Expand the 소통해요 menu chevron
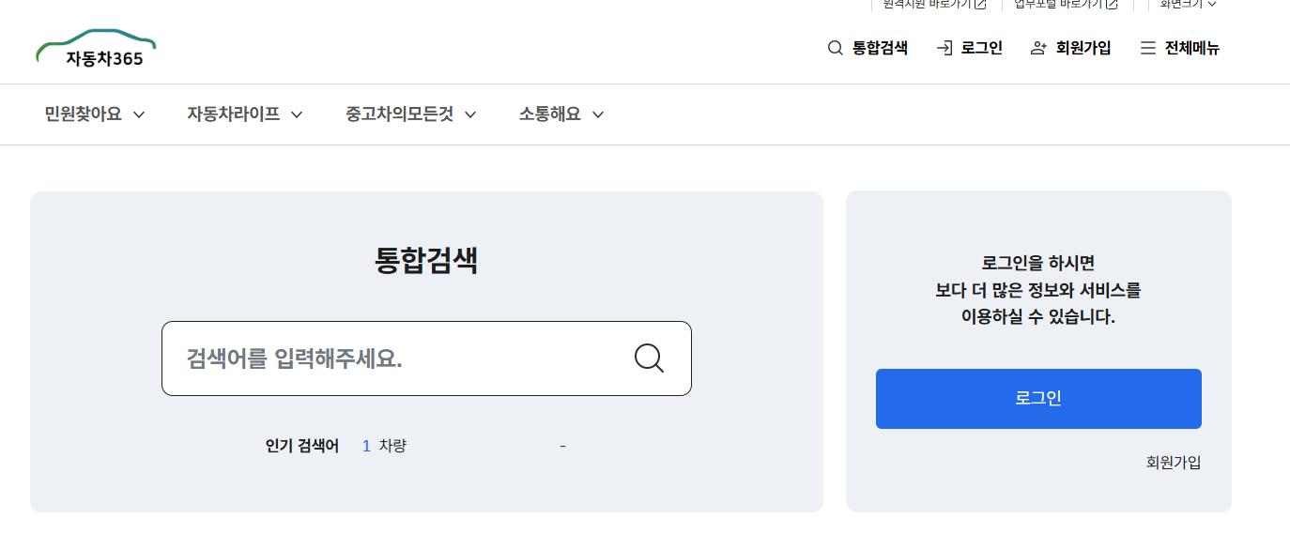 [598, 114]
